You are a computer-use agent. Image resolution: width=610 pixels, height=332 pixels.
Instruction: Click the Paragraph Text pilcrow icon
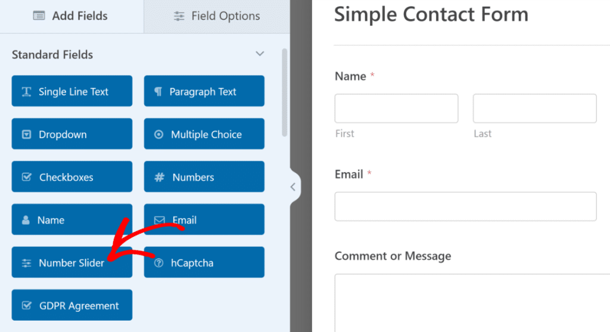(x=158, y=92)
